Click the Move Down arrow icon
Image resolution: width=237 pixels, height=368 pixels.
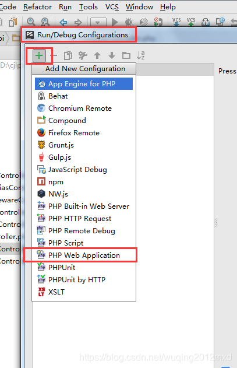pyautogui.click(x=112, y=55)
